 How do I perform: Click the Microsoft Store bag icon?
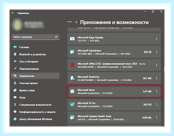(x=72, y=91)
